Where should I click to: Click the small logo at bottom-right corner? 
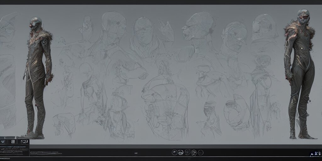315,153
